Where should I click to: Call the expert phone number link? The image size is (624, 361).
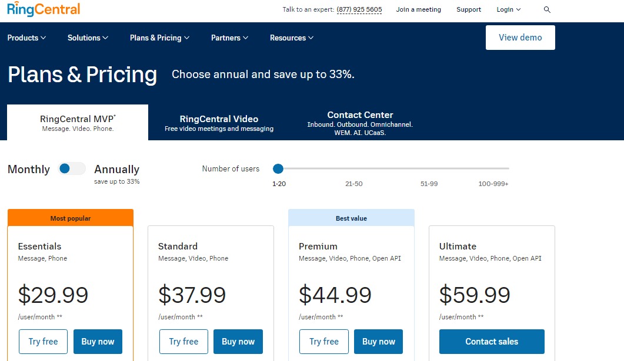tap(359, 9)
